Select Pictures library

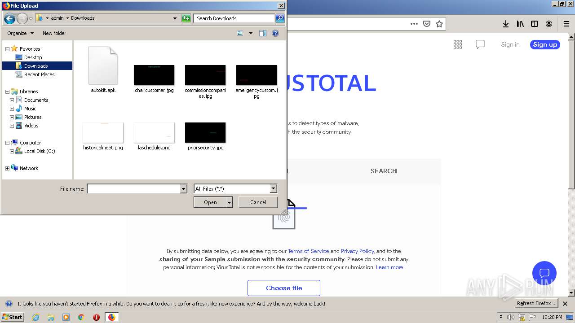(x=33, y=117)
